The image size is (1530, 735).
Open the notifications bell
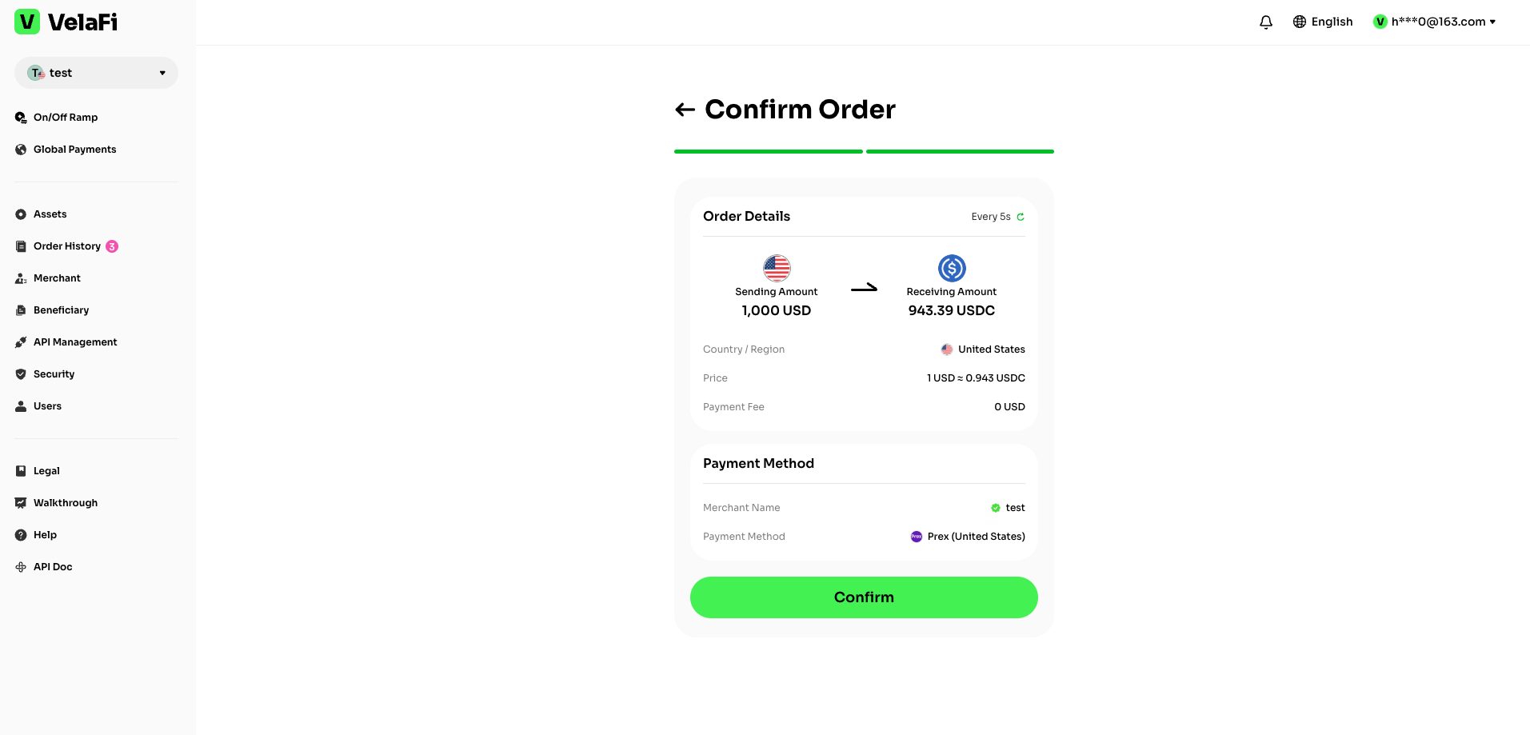[1266, 22]
